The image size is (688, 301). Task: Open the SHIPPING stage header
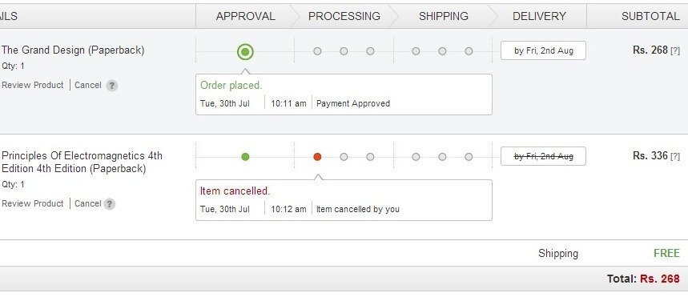coord(443,16)
